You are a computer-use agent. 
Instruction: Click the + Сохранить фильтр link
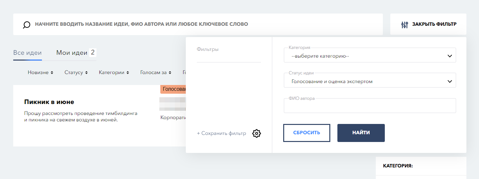[x=221, y=133]
